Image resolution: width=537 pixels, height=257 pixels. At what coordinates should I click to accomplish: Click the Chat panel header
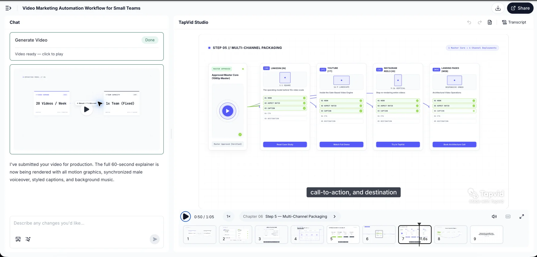(15, 22)
